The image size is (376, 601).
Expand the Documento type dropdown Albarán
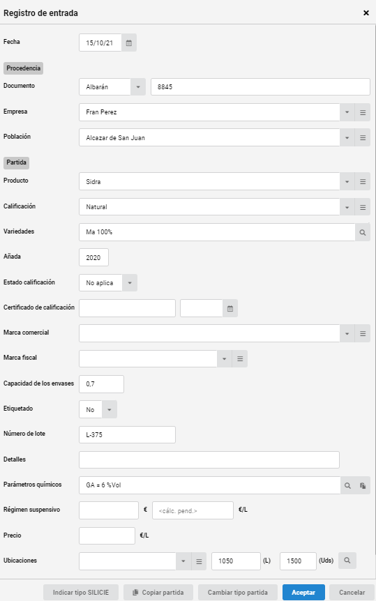click(x=138, y=87)
